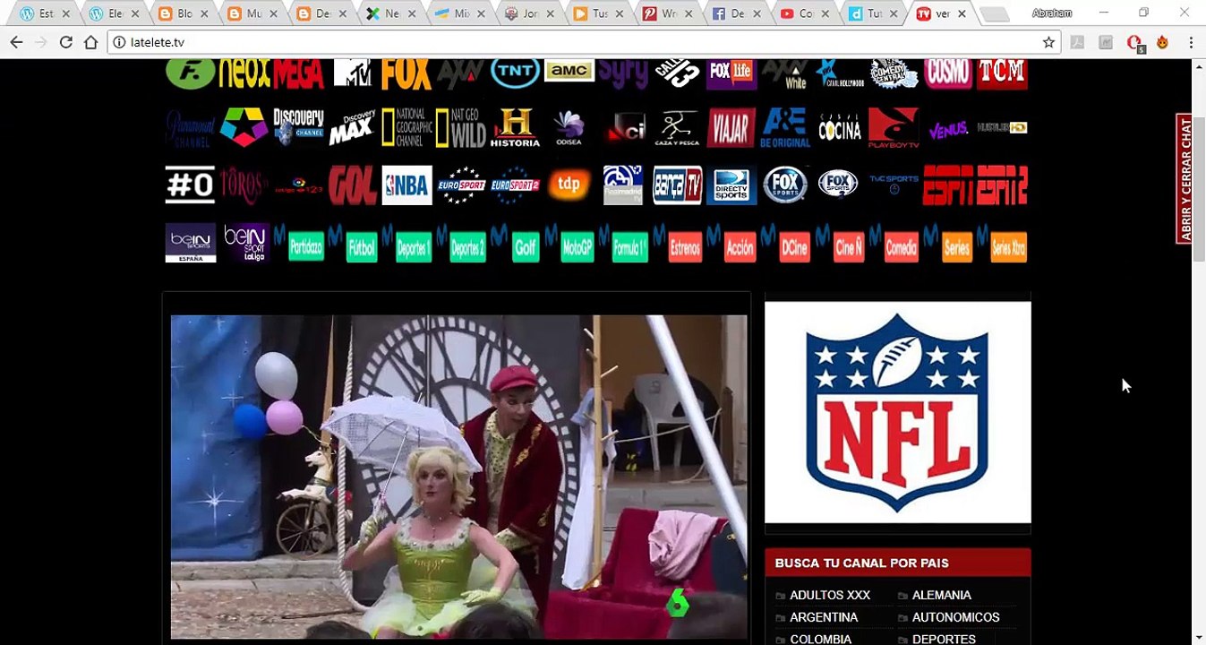Open the FOX Life channel logo

pyautogui.click(x=731, y=73)
